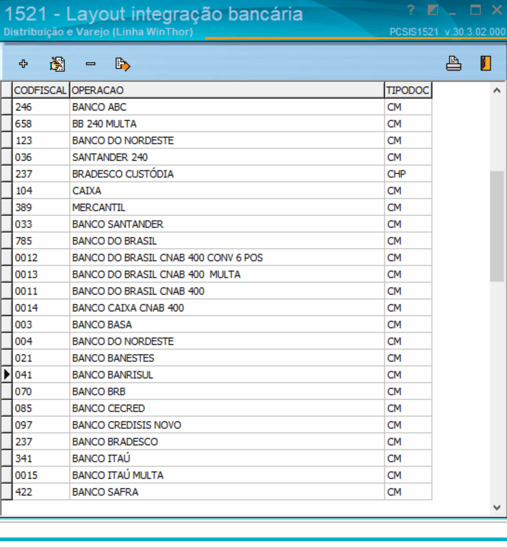The image size is (507, 548).
Task: Select row MERCANTIL
Action: click(x=222, y=208)
